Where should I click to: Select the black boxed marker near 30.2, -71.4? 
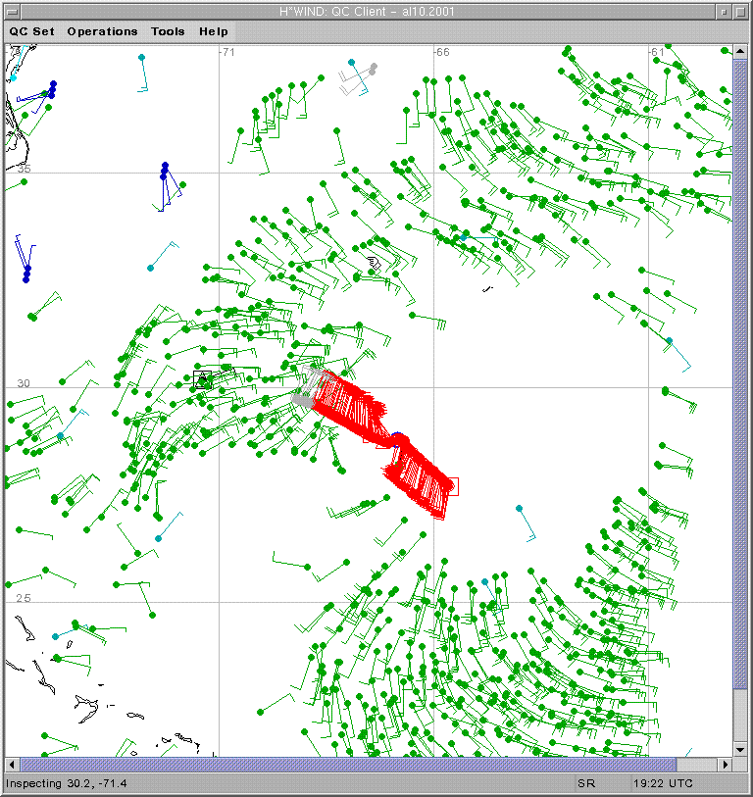(203, 379)
